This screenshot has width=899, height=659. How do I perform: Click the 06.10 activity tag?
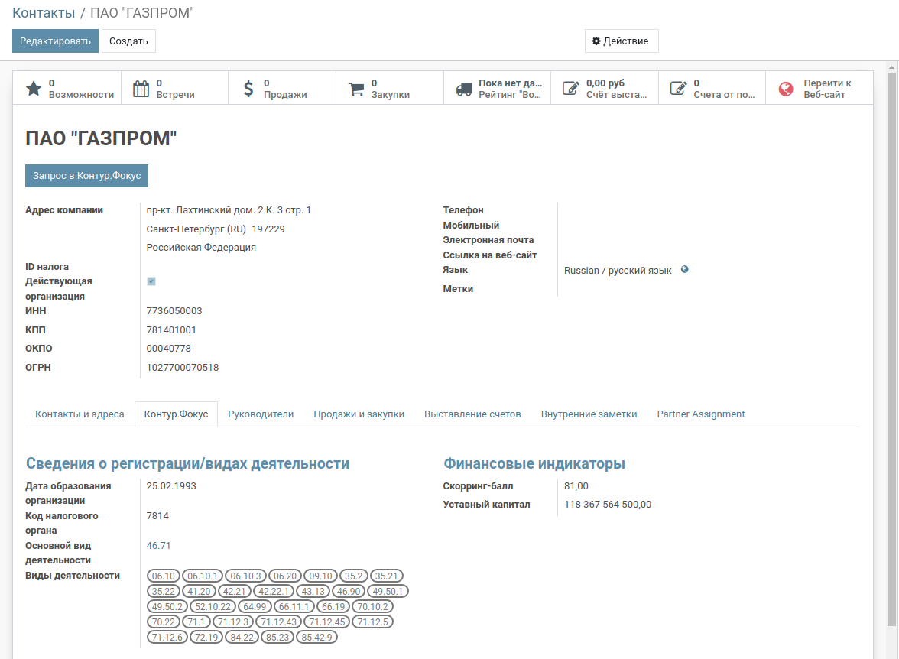[164, 576]
